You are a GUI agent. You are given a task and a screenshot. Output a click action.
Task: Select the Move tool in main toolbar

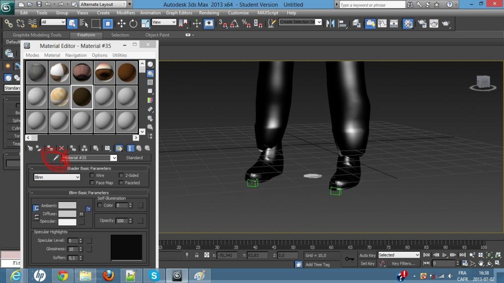[121, 23]
